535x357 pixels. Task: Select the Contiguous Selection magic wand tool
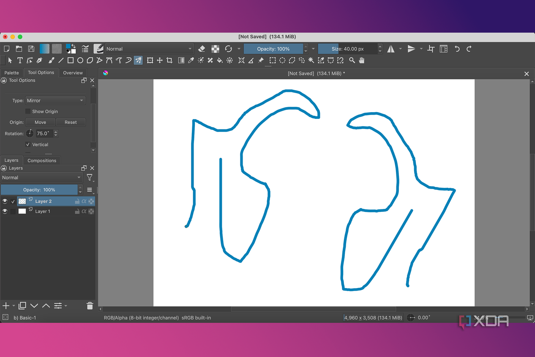(x=311, y=60)
